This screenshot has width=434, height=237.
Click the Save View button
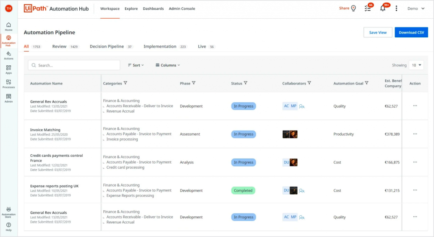[x=378, y=32]
